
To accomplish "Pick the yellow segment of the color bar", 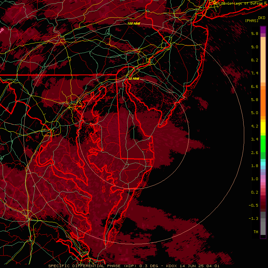I will (x=263, y=127).
